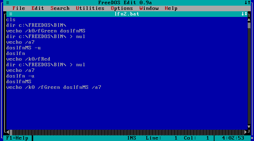Image resolution: width=254 pixels, height=141 pixels.
Task: Open the Options menu
Action: 122,8
